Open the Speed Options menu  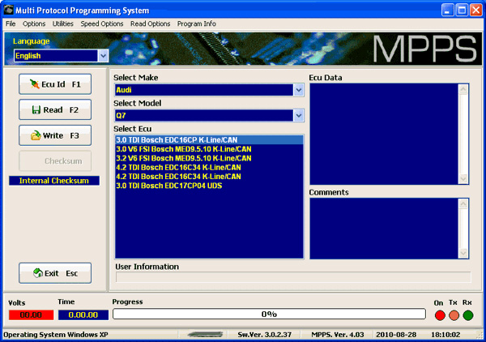(102, 24)
